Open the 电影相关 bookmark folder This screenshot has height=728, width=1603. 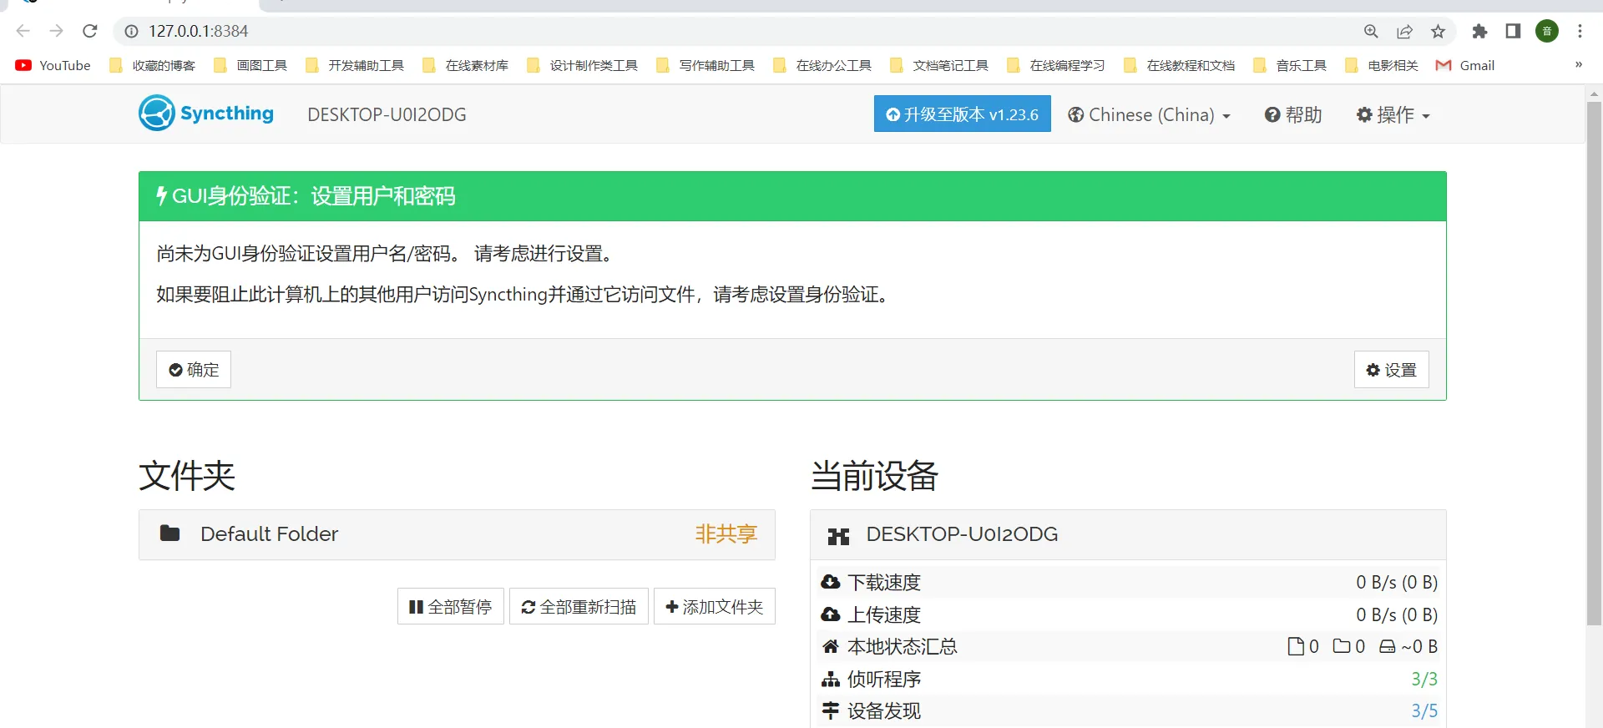point(1382,65)
